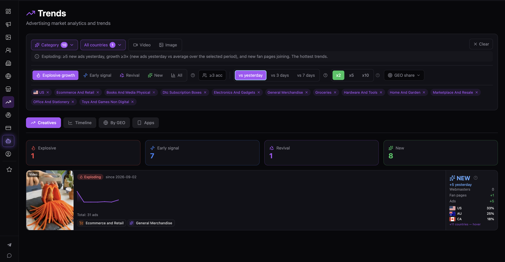The height and width of the screenshot is (262, 505).
Task: Click the Ecommerce and Retail tag on creative
Action: pos(102,223)
